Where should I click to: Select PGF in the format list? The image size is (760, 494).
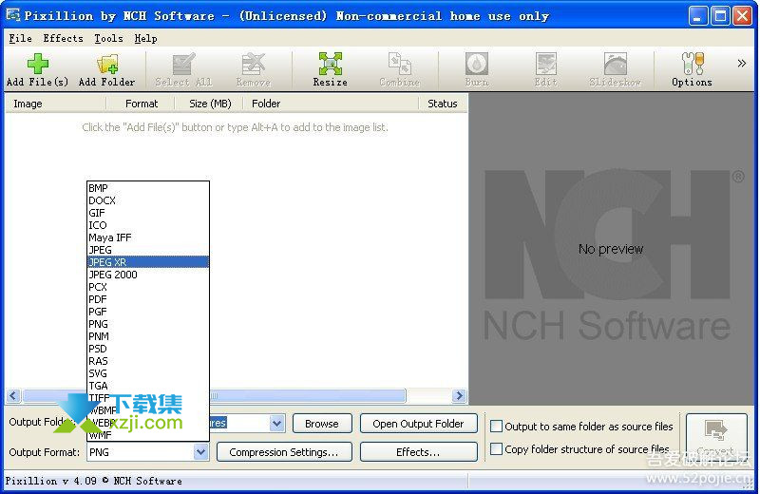tap(148, 312)
